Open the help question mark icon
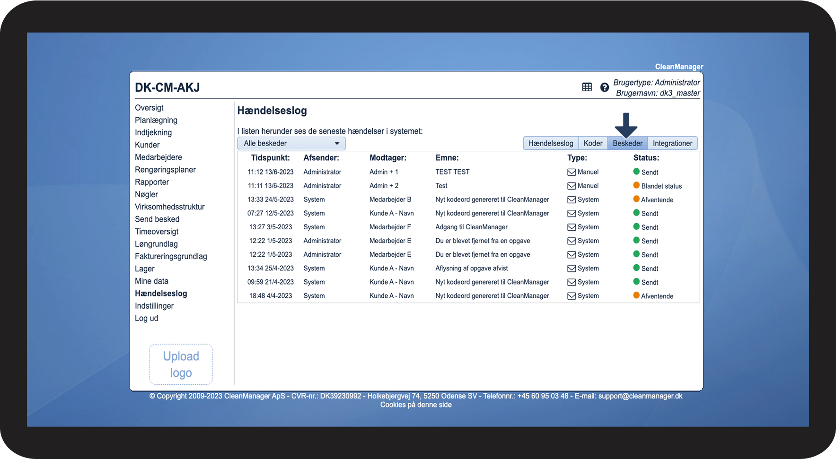This screenshot has width=836, height=459. tap(604, 87)
